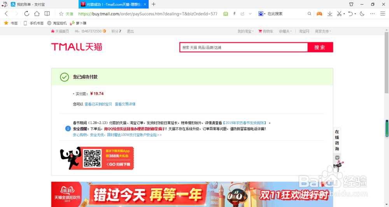Click the 积分 7 points link
This screenshot has height=207, width=389.
click(x=116, y=31)
